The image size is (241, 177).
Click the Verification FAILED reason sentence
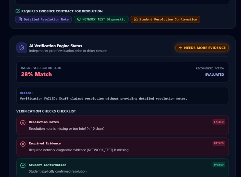pos(103,99)
